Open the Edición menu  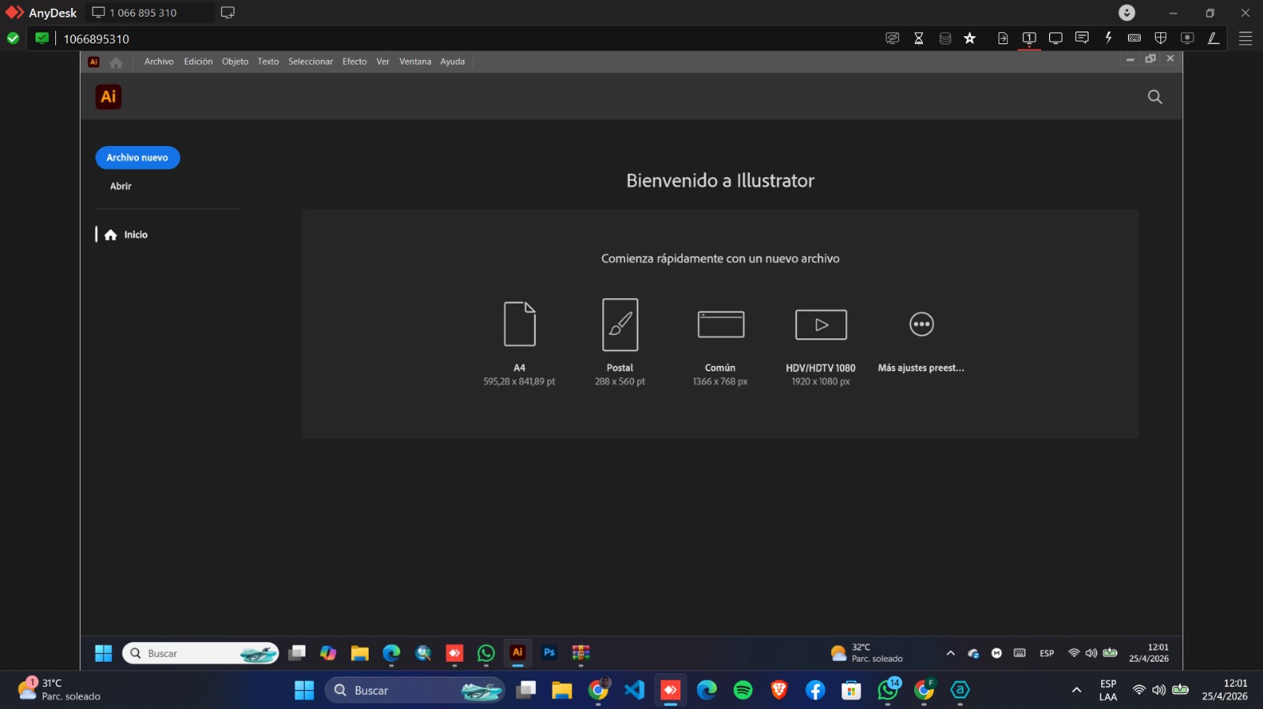point(198,62)
